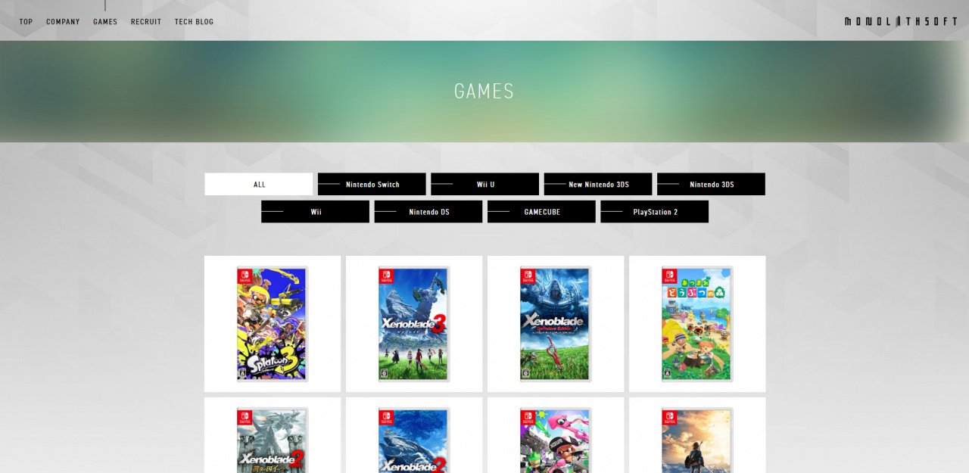This screenshot has height=473, width=969.
Task: Open the Splatoon 3 game cover
Action: point(273,324)
